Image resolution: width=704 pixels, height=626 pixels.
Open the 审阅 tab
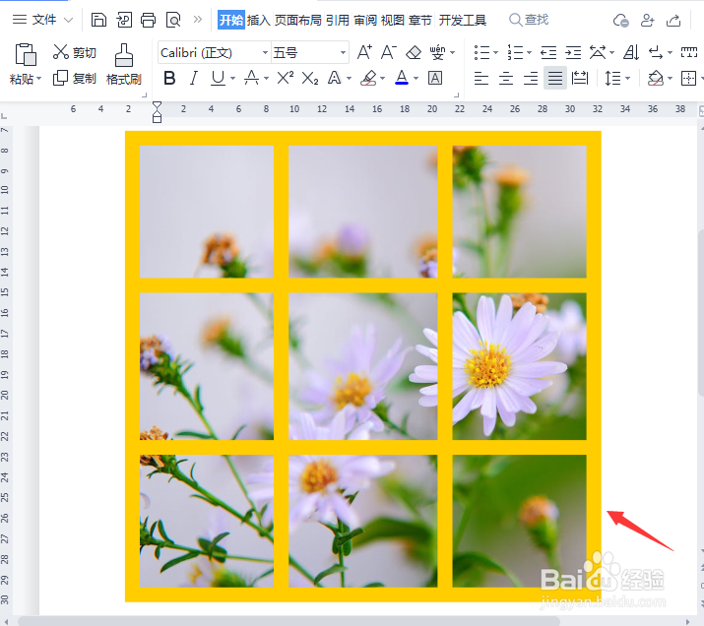coord(365,21)
